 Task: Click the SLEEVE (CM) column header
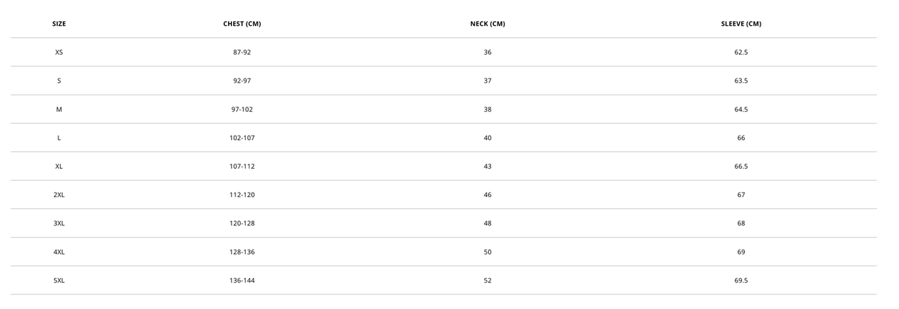tap(741, 24)
